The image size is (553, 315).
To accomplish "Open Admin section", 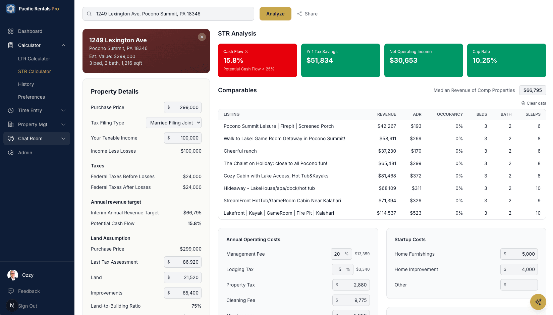I will click(25, 153).
